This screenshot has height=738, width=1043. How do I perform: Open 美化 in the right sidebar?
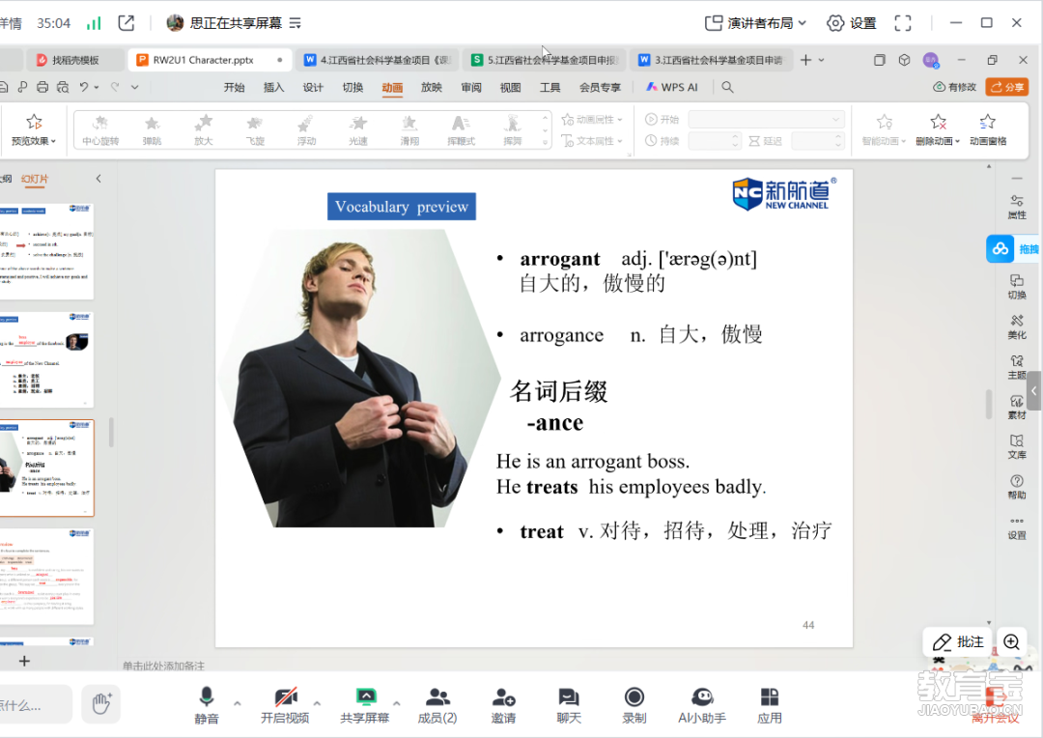pyautogui.click(x=1016, y=326)
